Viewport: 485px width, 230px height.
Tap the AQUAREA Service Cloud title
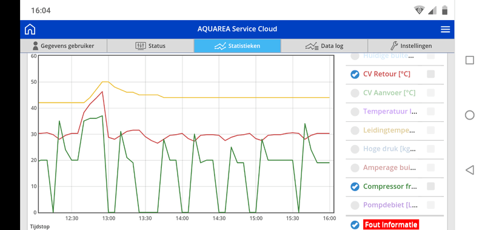click(237, 29)
